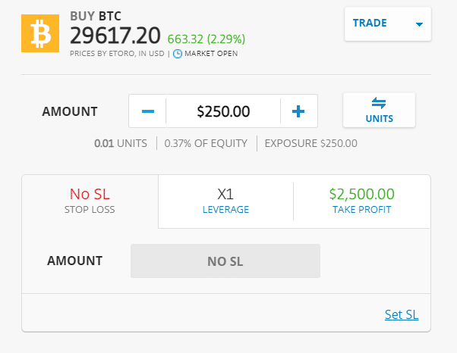Click the 0.01 UNITS text
This screenshot has height=353, width=457.
(x=121, y=143)
